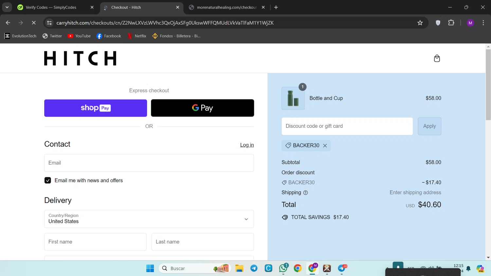Click the TOTAL SAVINGS $17.40 text
Viewport: 491px width, 276px height.
pos(320,217)
